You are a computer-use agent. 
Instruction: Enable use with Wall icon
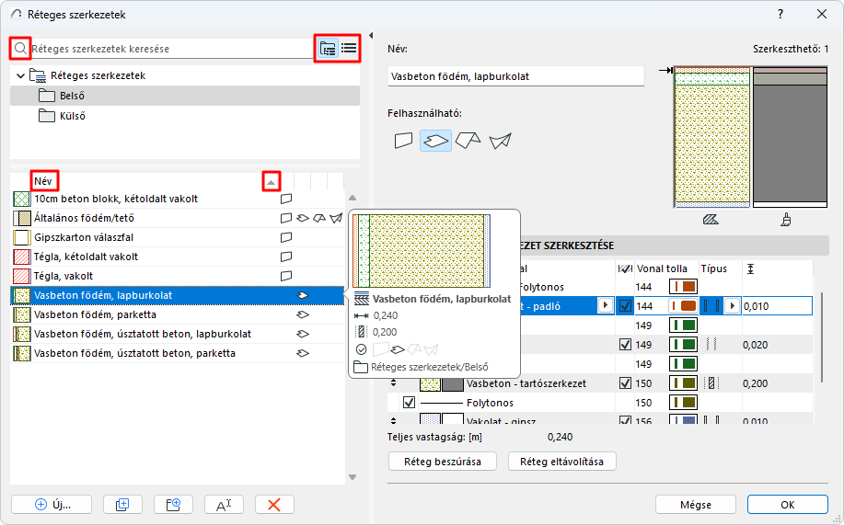click(402, 141)
